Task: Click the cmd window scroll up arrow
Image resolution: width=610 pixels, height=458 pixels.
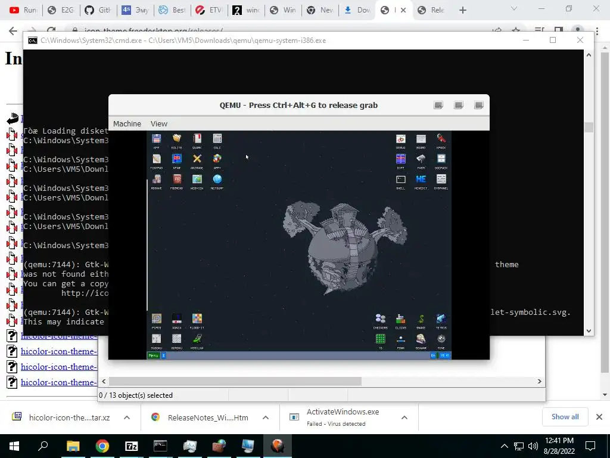Action: tap(589, 55)
